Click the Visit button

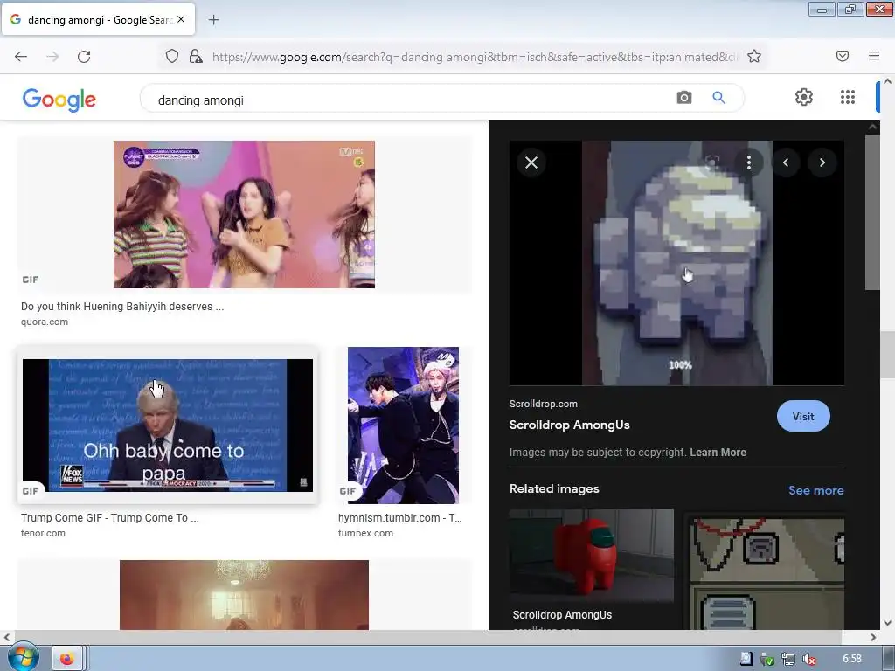(x=803, y=417)
